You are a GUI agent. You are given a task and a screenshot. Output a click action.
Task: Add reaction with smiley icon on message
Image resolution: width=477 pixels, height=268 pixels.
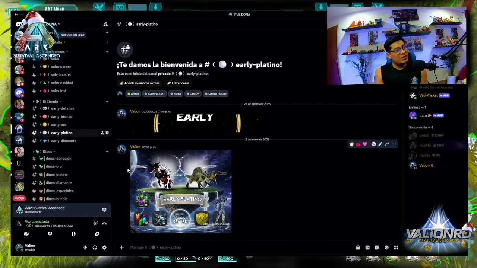(x=373, y=144)
